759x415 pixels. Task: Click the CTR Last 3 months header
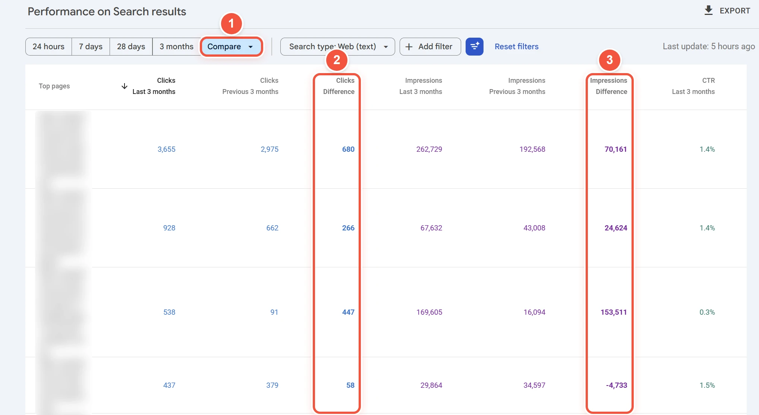click(693, 86)
